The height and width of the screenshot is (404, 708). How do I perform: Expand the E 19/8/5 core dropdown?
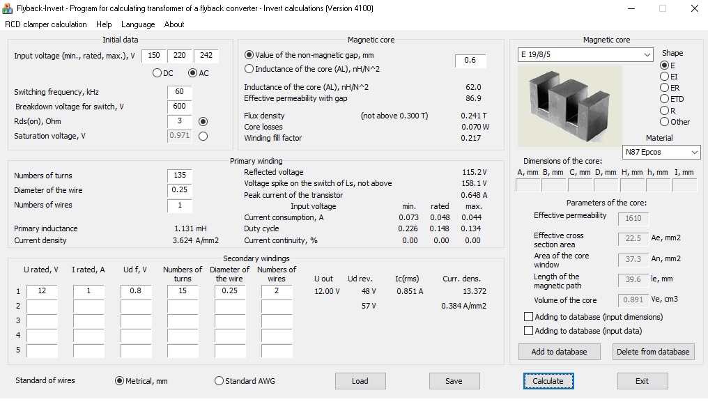coord(647,54)
